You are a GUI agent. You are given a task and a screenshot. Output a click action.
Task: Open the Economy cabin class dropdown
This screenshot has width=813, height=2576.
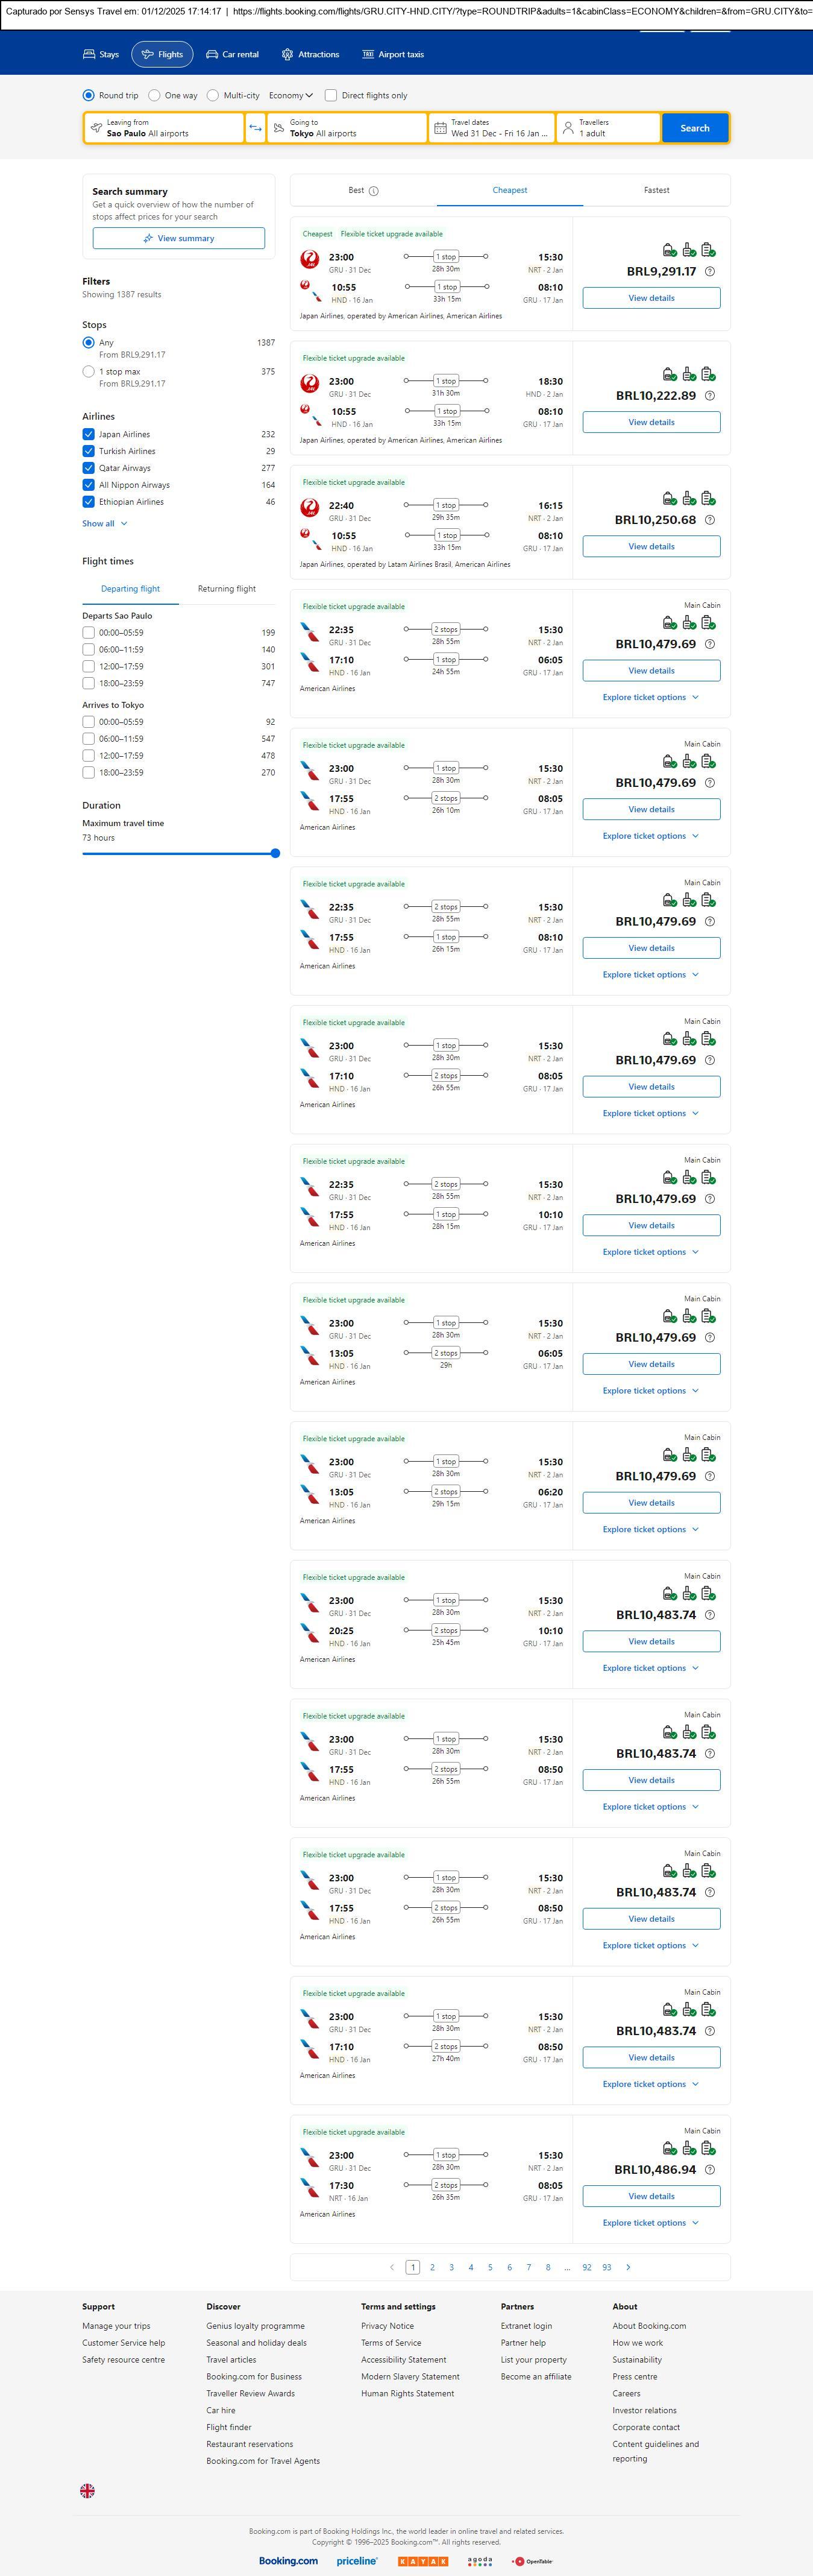pos(290,96)
